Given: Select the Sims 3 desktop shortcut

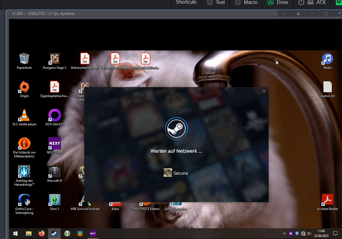Looking at the screenshot, I should point(55,202).
